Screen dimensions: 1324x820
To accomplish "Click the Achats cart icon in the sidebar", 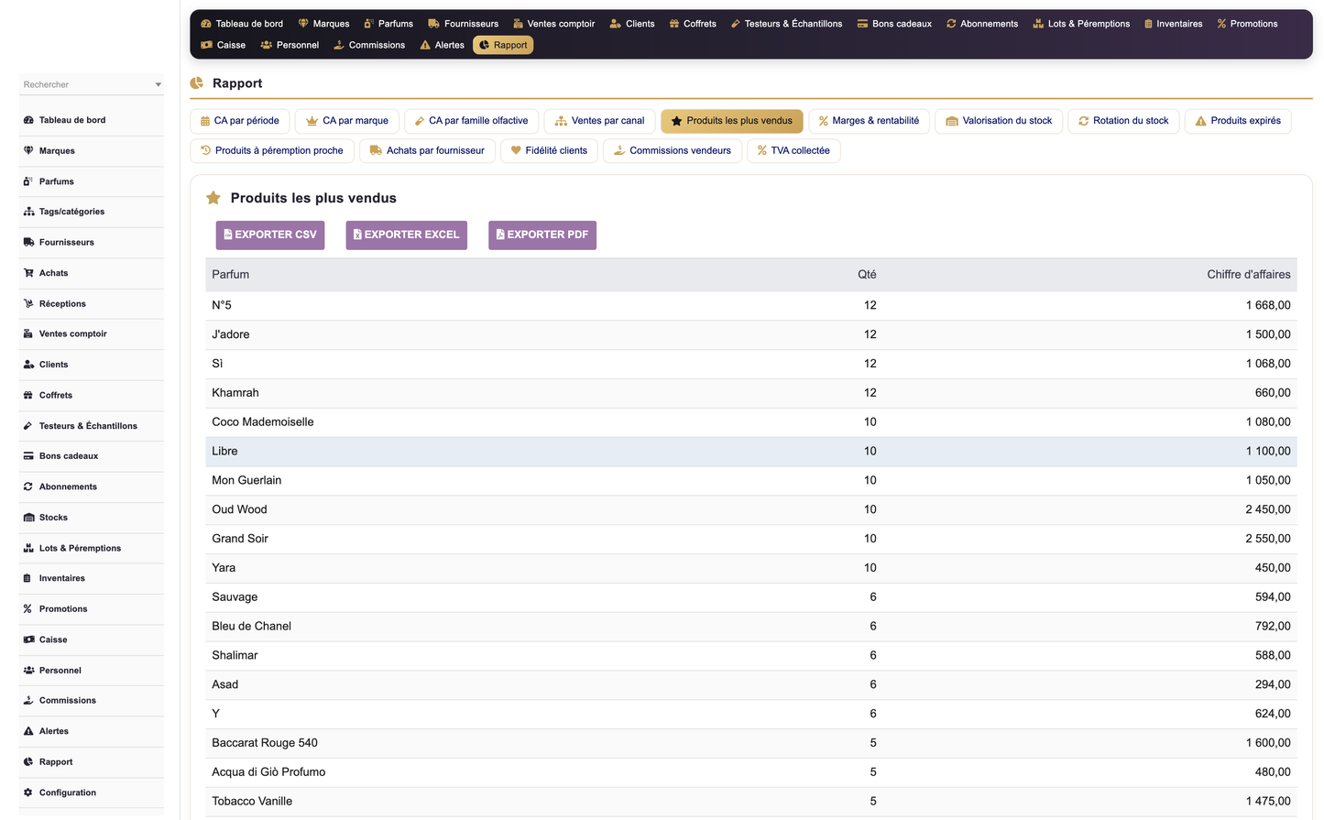I will 28,273.
